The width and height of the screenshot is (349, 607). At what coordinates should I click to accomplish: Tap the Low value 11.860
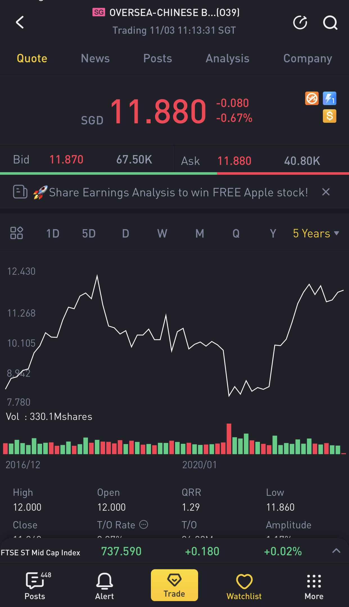coord(280,507)
